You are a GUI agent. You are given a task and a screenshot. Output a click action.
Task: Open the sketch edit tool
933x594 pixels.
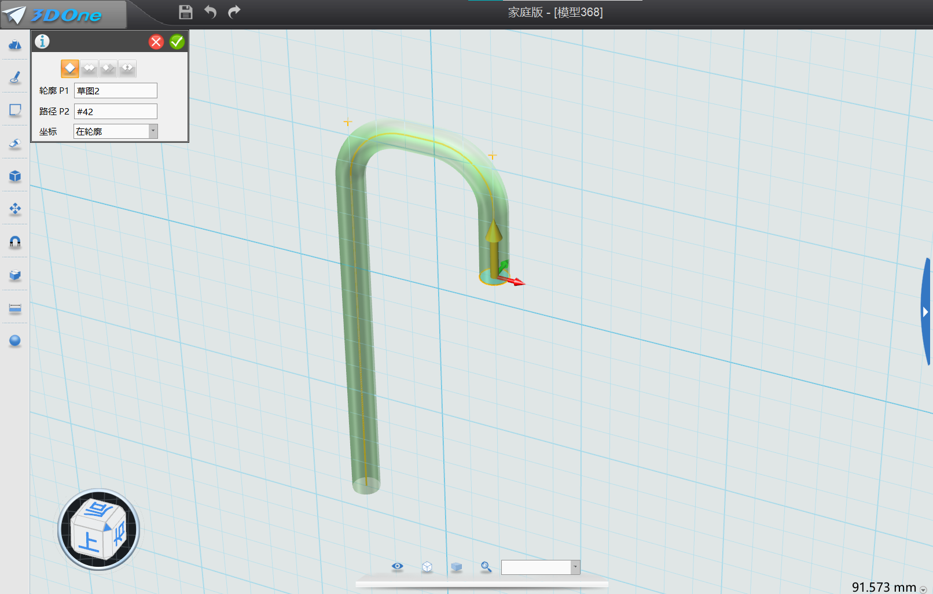[x=15, y=110]
